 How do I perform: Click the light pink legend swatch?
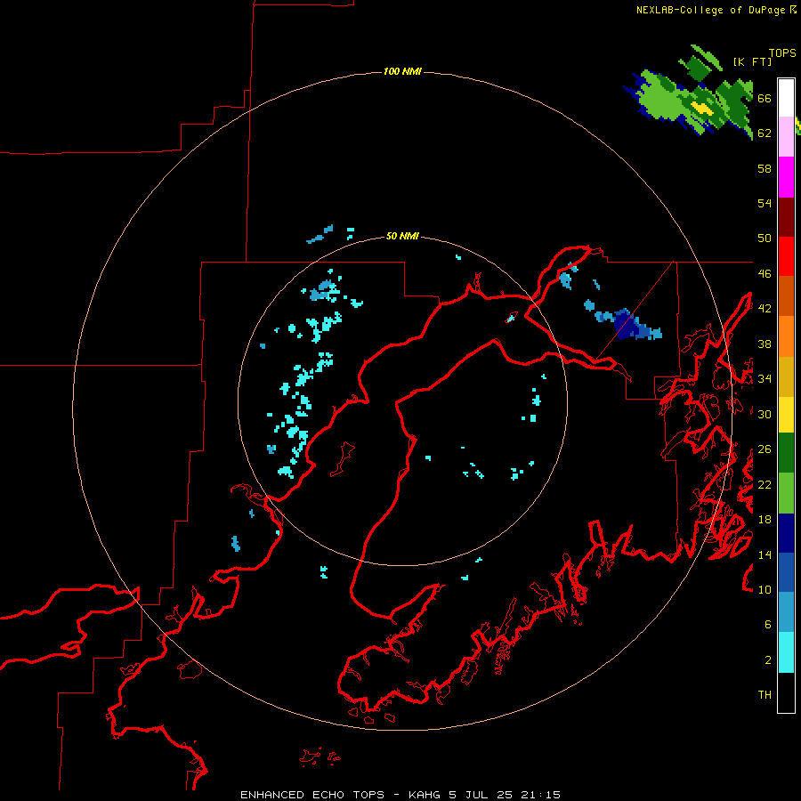[x=786, y=136]
